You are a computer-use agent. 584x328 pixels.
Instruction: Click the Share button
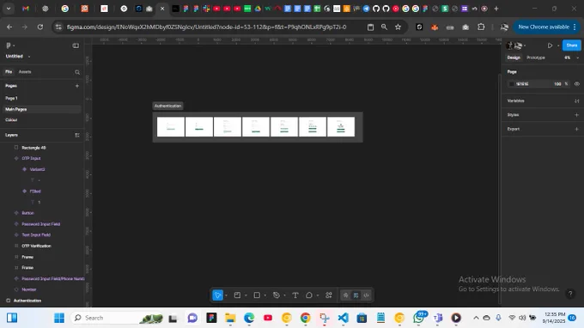pyautogui.click(x=571, y=46)
